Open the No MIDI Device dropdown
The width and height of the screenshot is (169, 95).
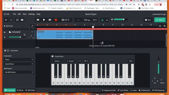19,72
